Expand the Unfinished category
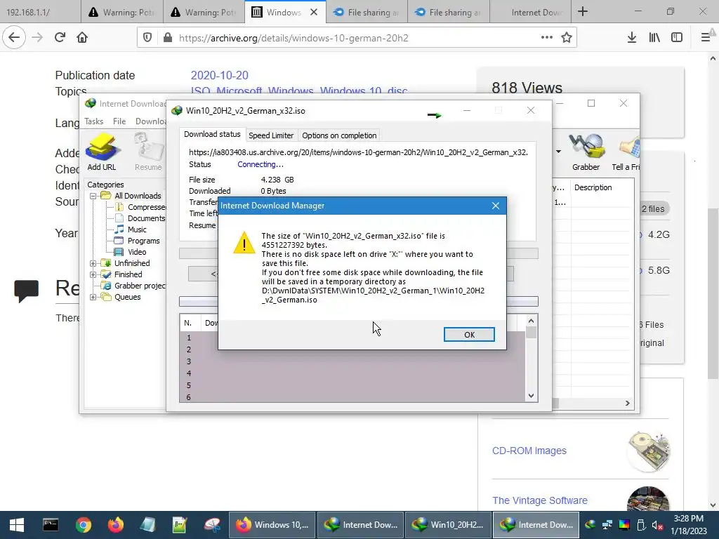This screenshot has width=719, height=539. [x=93, y=263]
